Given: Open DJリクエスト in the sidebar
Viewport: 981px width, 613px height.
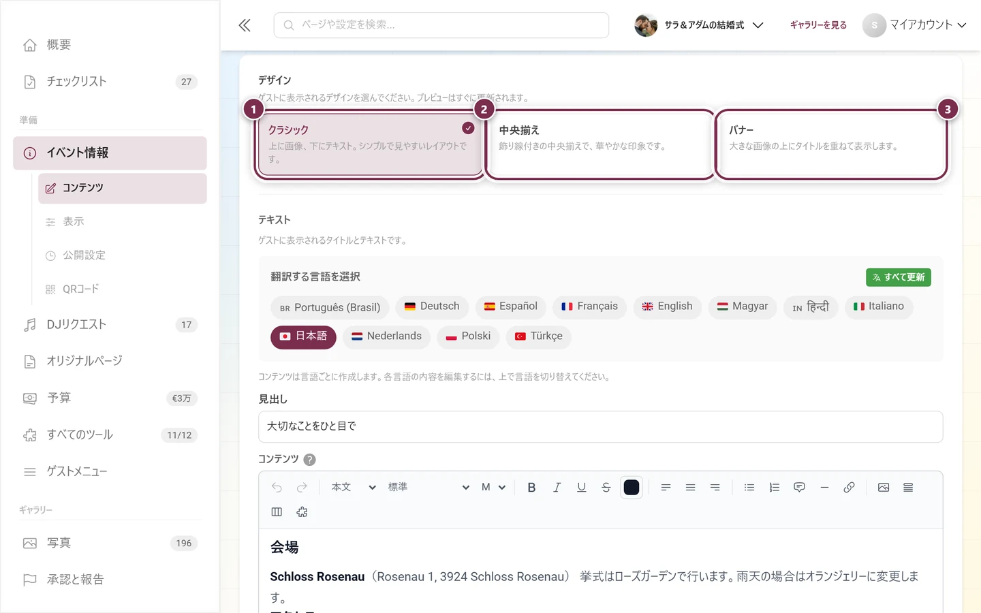Looking at the screenshot, I should click(110, 325).
